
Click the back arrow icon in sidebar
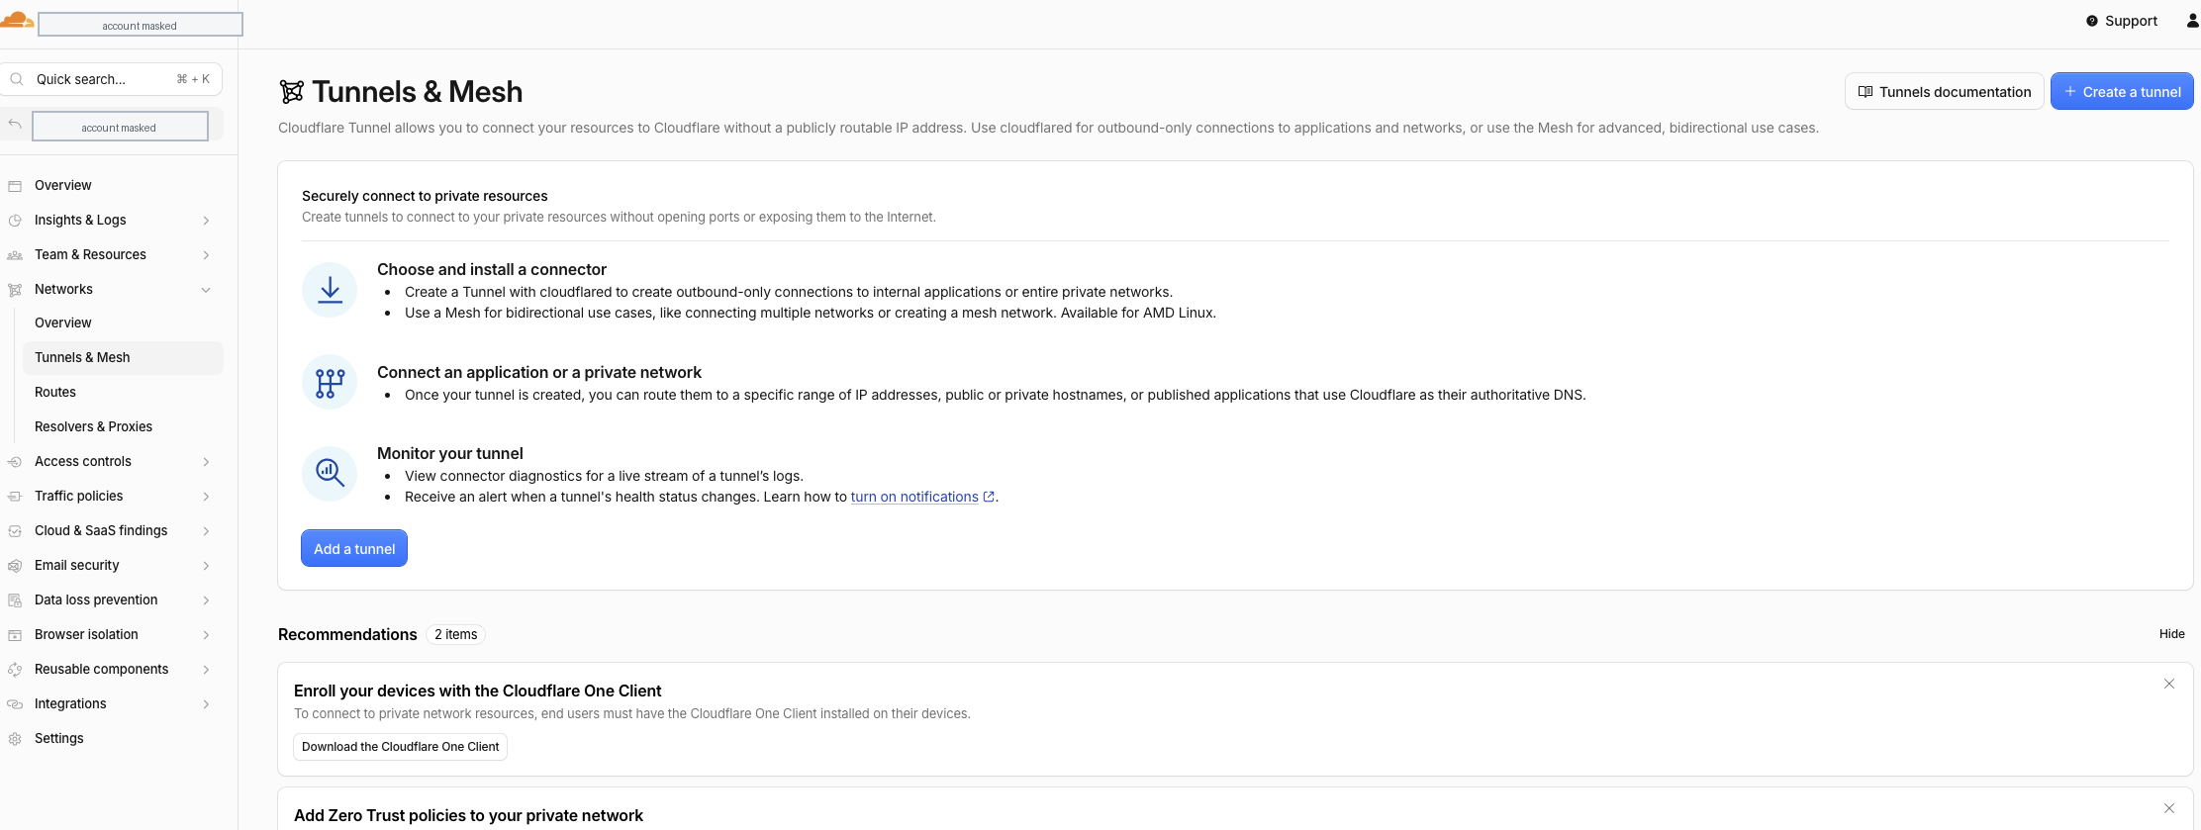(15, 125)
